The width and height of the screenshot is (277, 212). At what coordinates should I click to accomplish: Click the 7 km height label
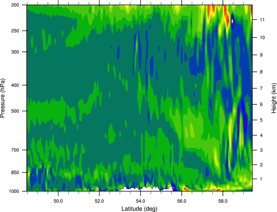coord(261,88)
